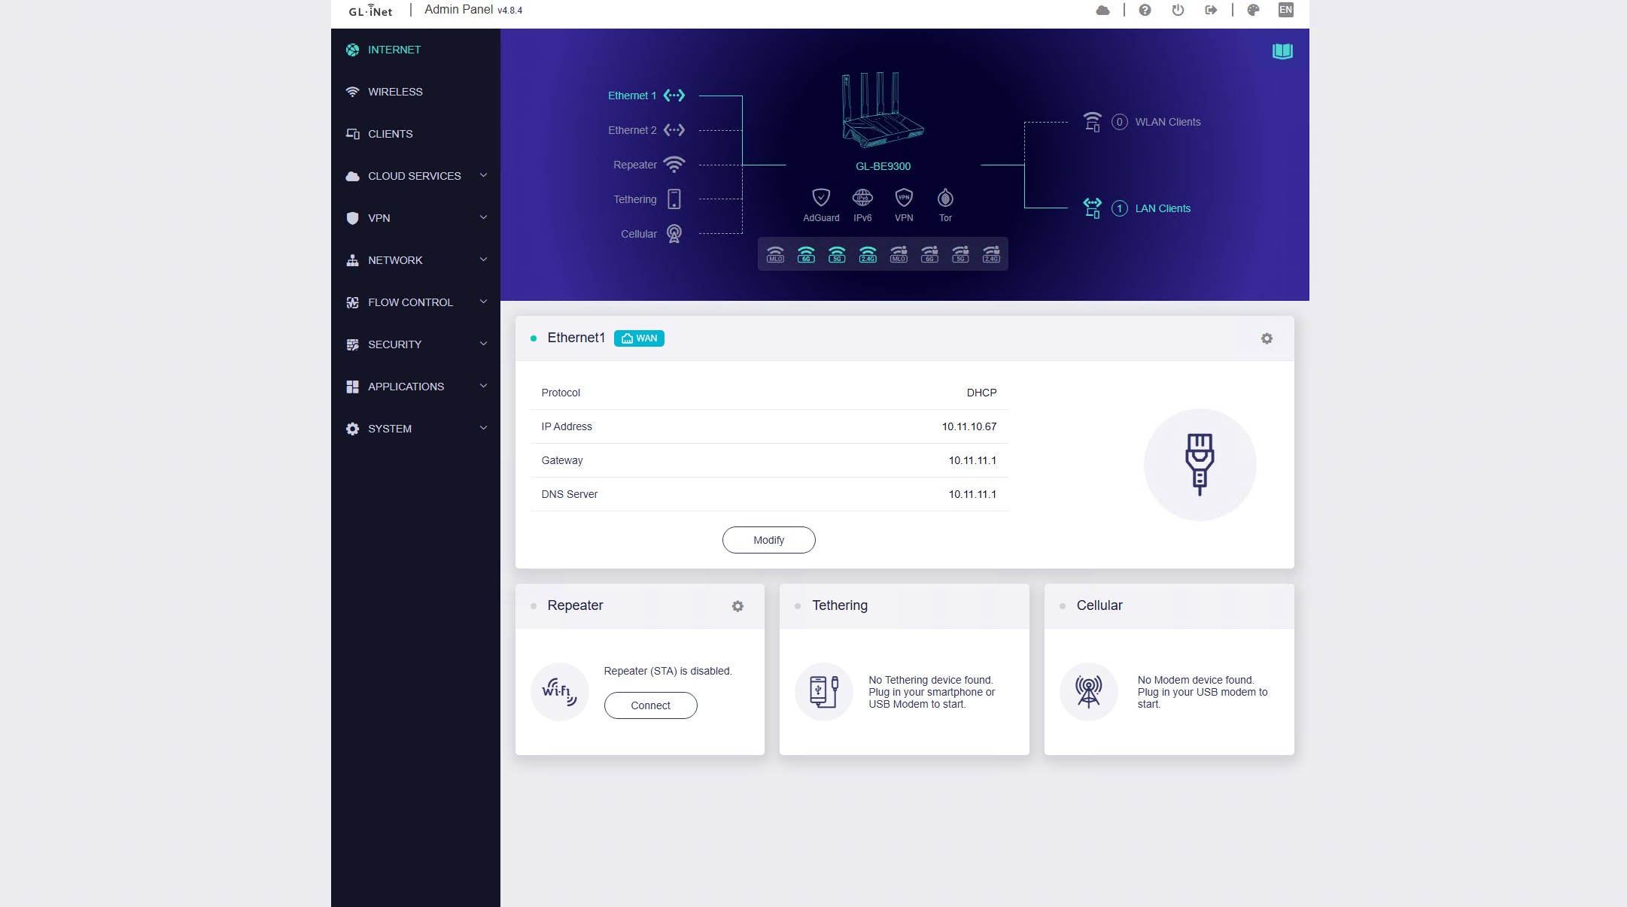
Task: Click the AdGuard shield icon
Action: click(x=820, y=198)
